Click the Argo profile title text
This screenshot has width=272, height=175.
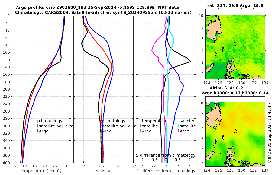(98, 8)
